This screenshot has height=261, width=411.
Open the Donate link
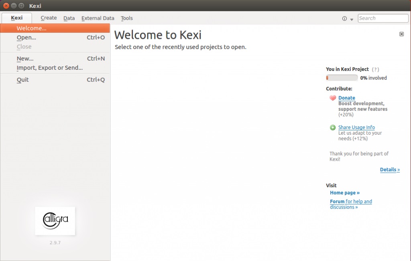pyautogui.click(x=346, y=98)
